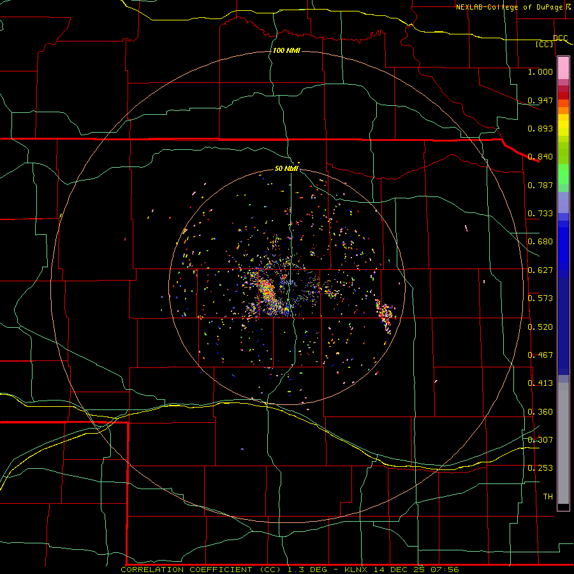Click the 14 DEC 25 date text
The height and width of the screenshot is (574, 574).
[x=399, y=570]
